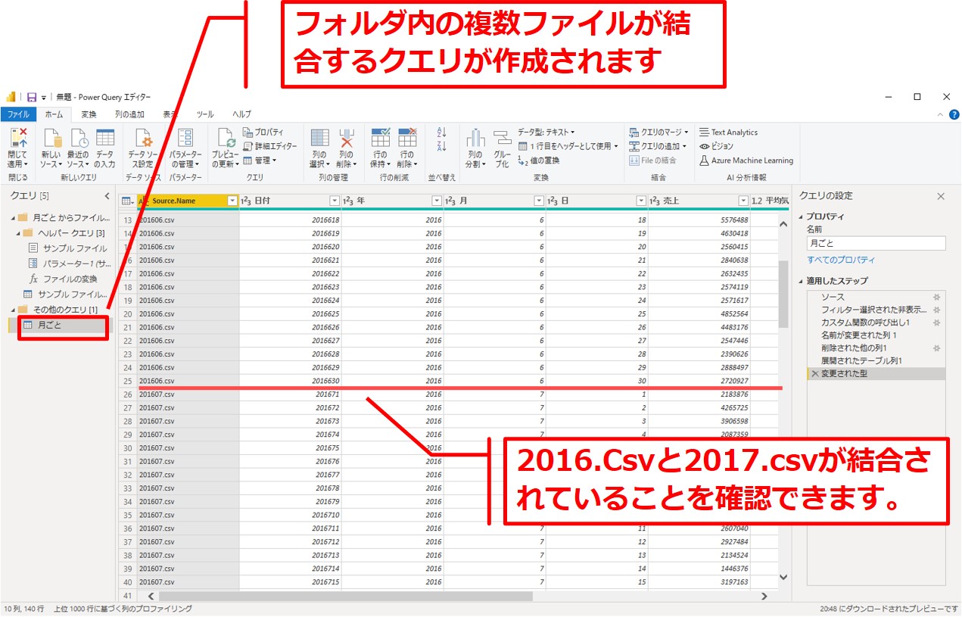Click gear icon beside ソース step

pyautogui.click(x=936, y=298)
